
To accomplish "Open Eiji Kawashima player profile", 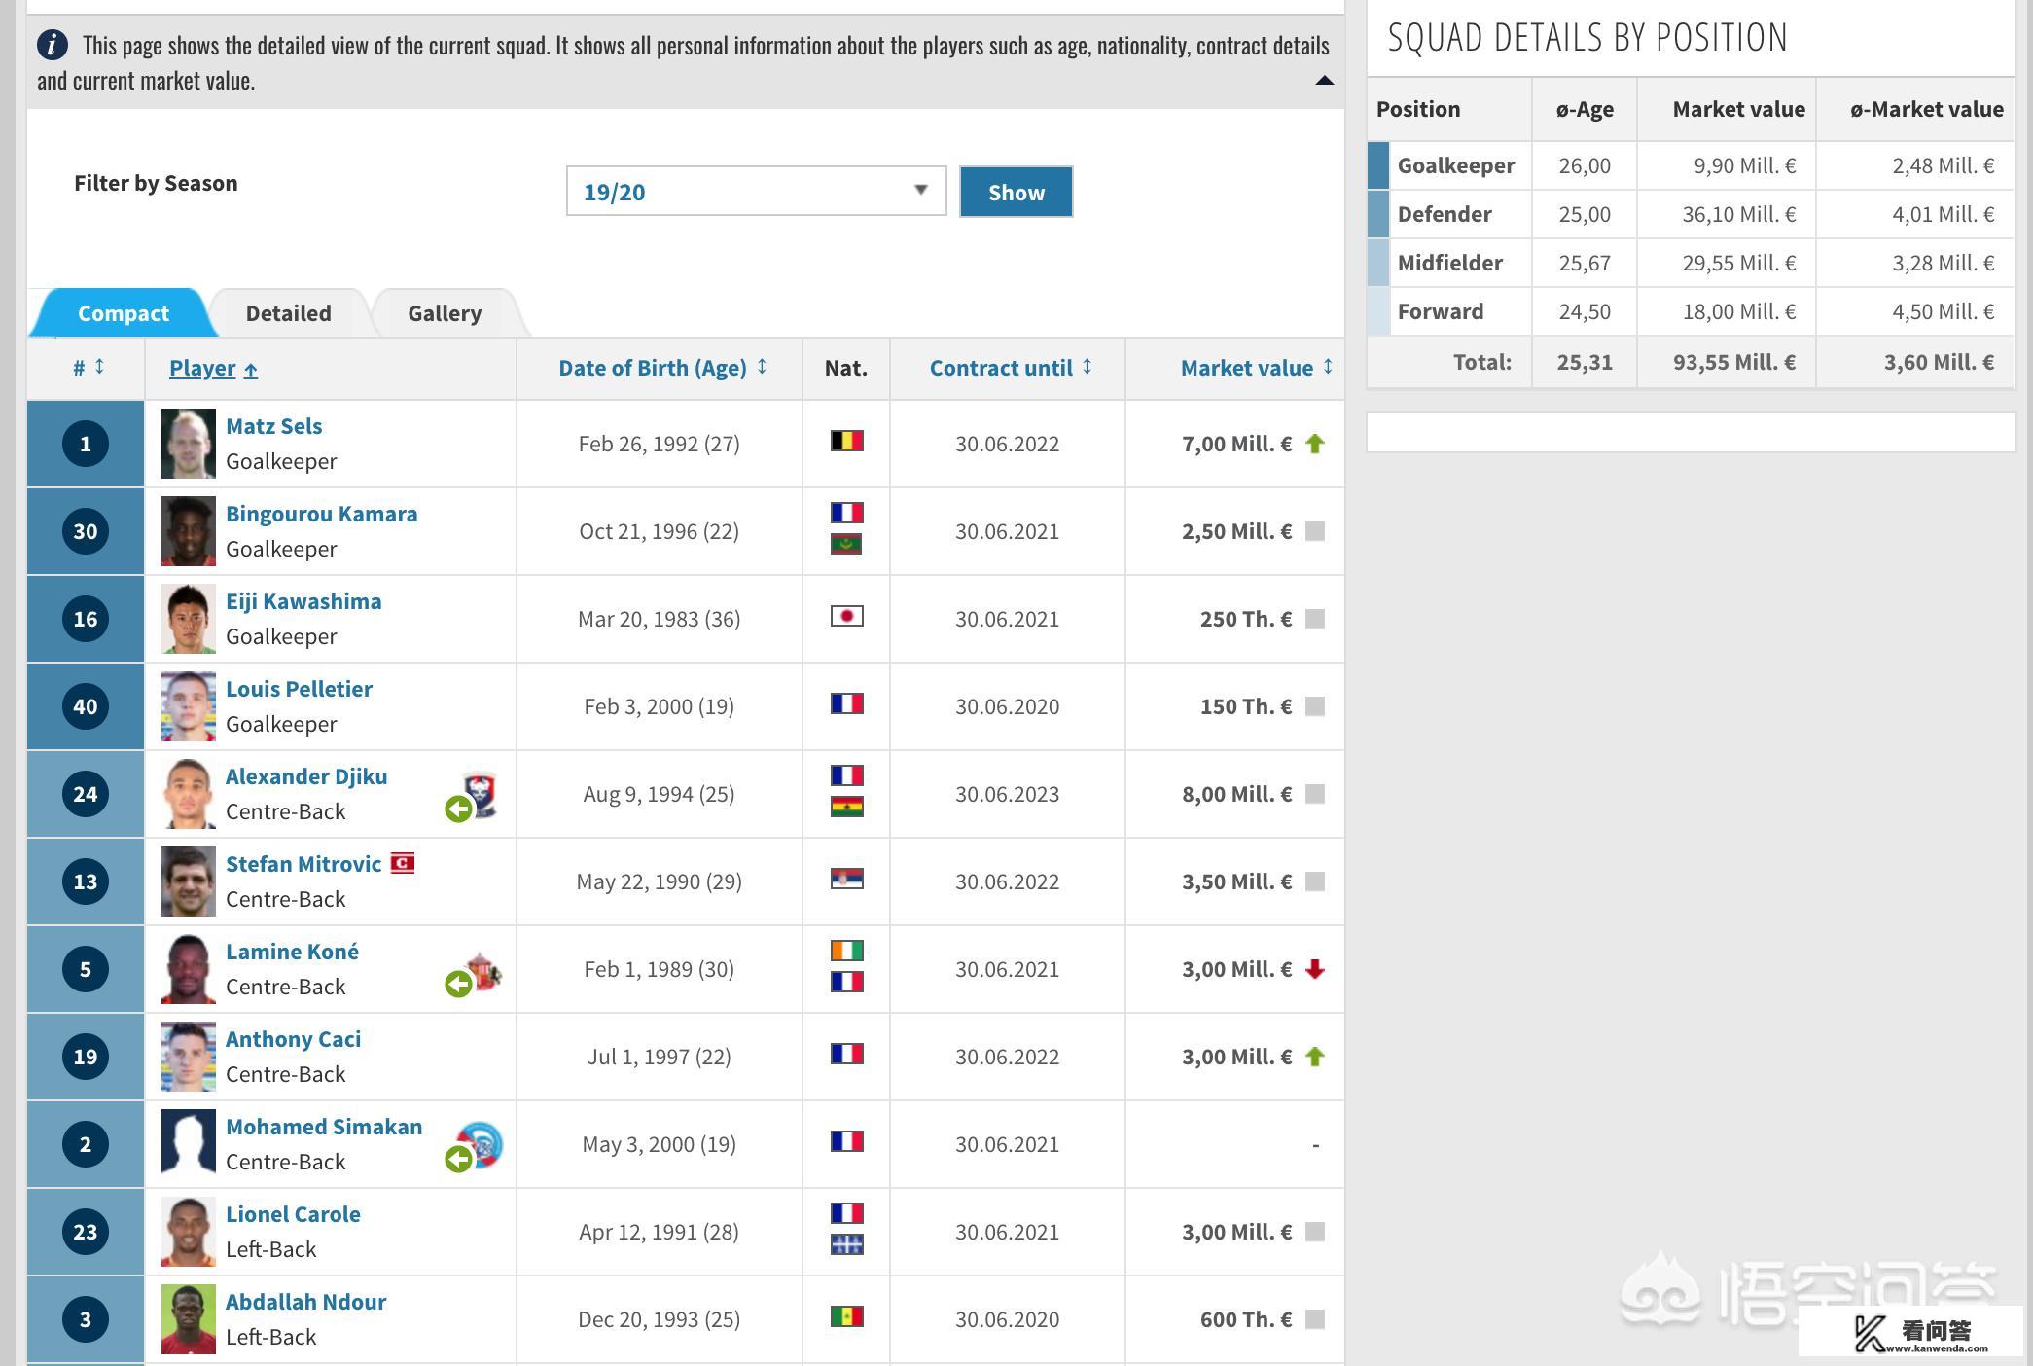I will [303, 601].
